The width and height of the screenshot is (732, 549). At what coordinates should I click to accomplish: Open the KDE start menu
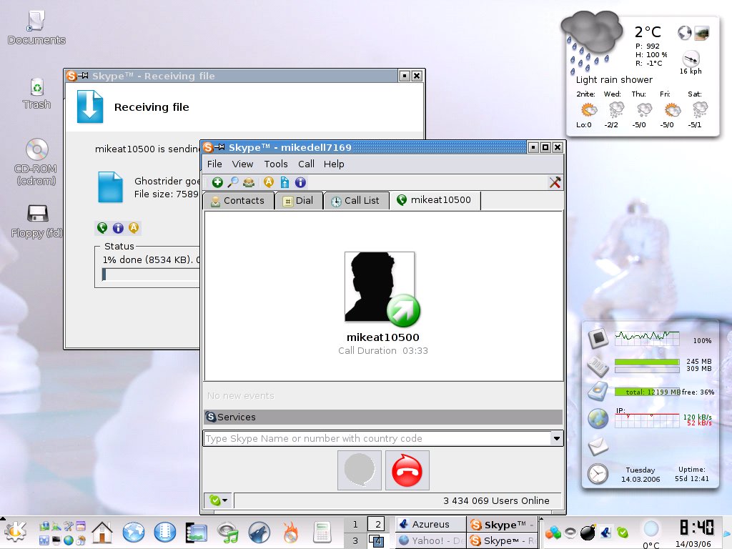click(x=16, y=531)
